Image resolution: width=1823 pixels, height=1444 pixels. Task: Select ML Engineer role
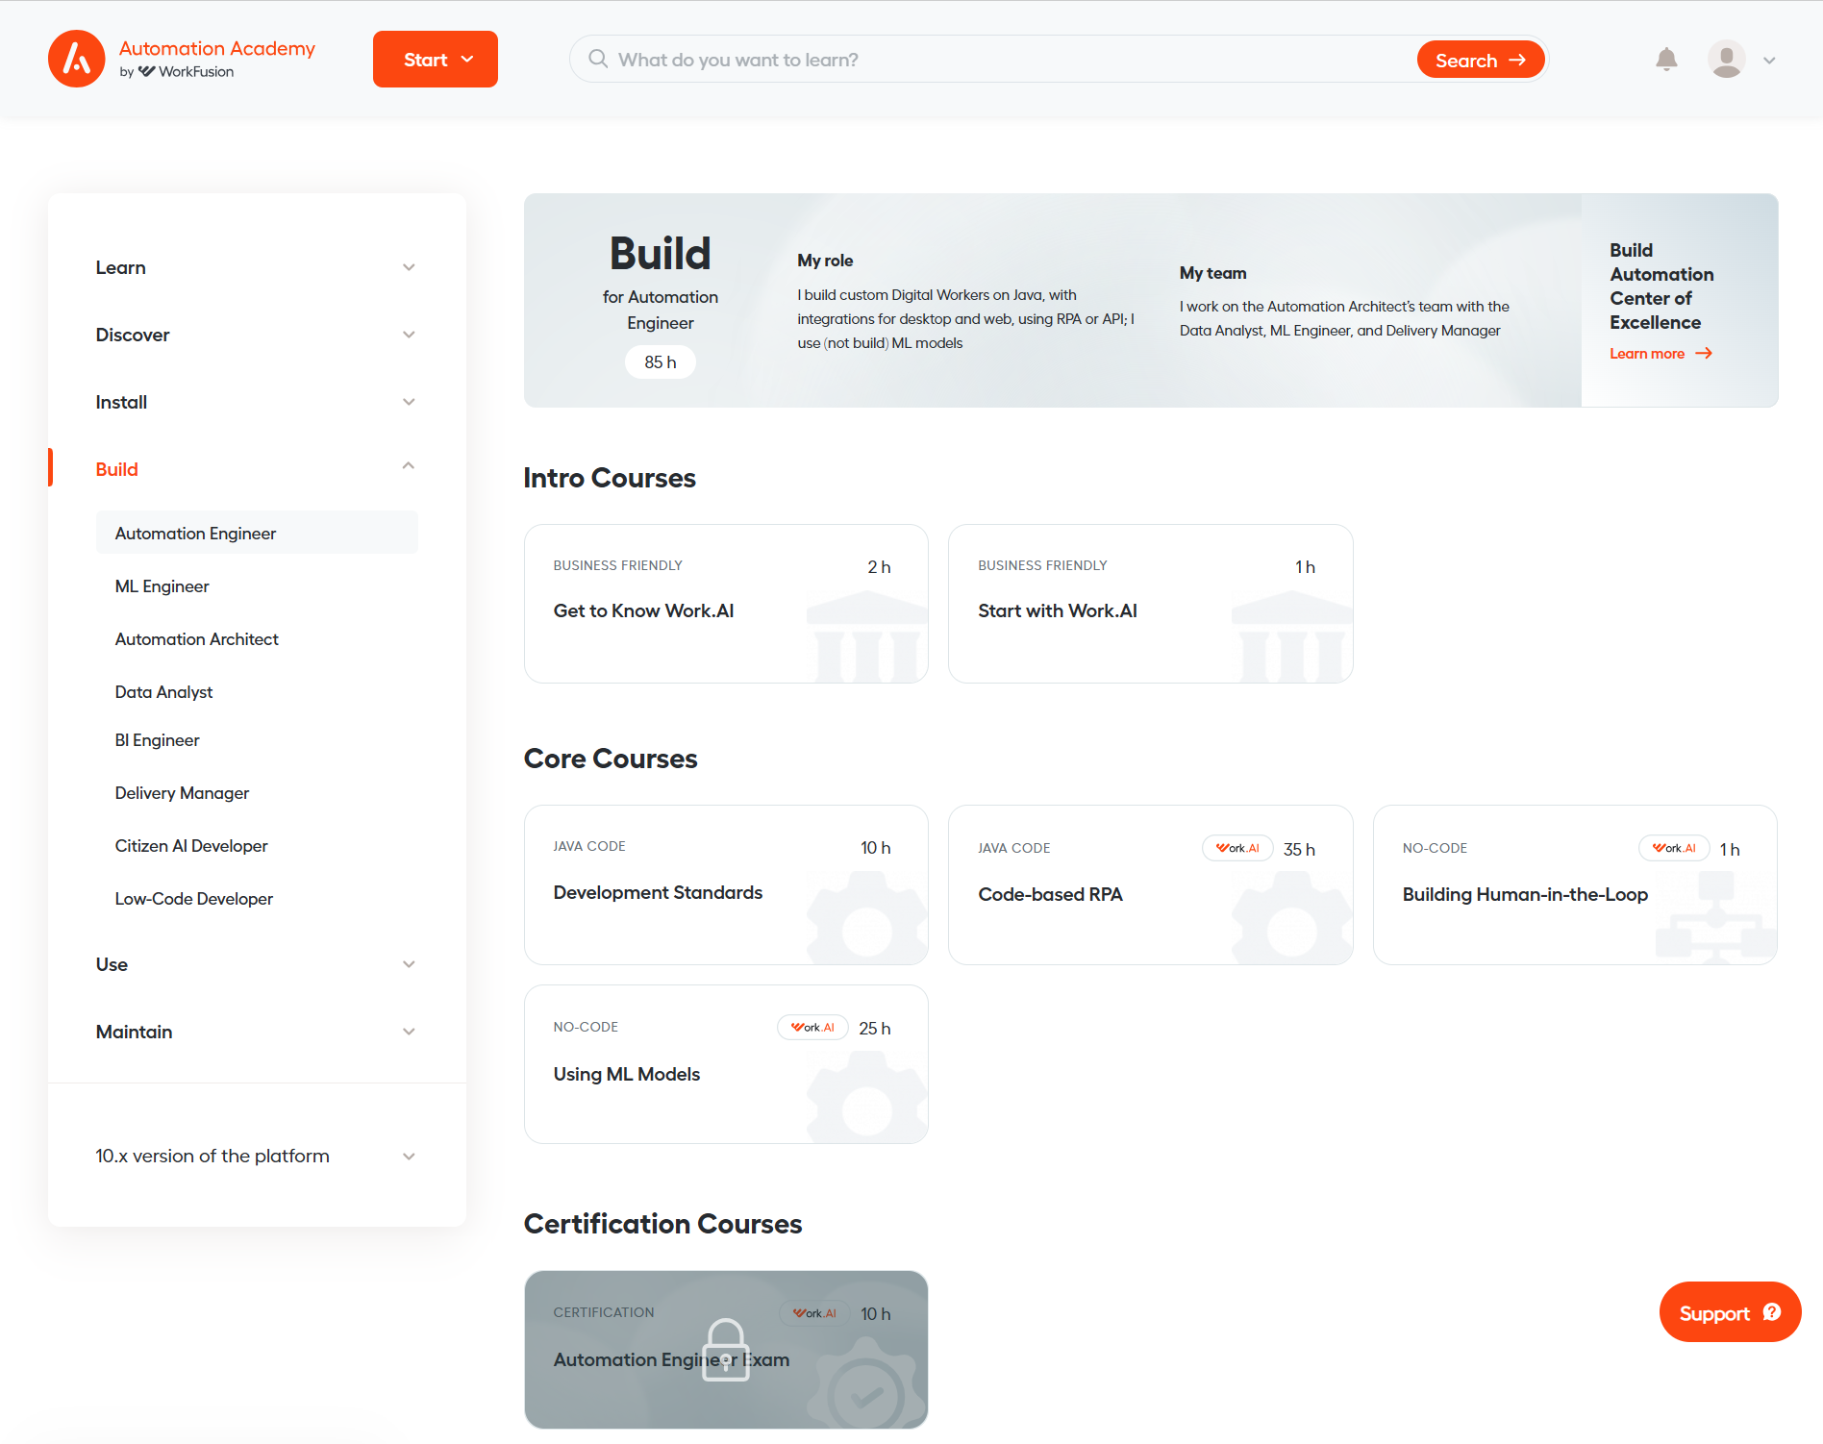click(162, 586)
